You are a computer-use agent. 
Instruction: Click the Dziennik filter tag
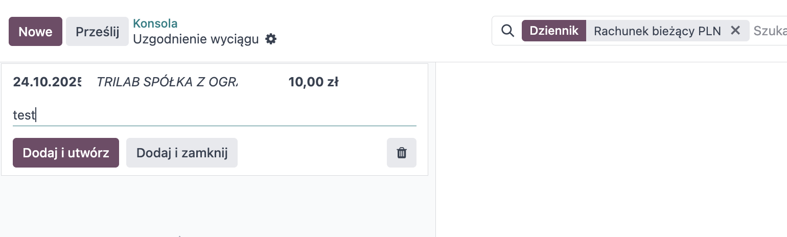pos(554,31)
